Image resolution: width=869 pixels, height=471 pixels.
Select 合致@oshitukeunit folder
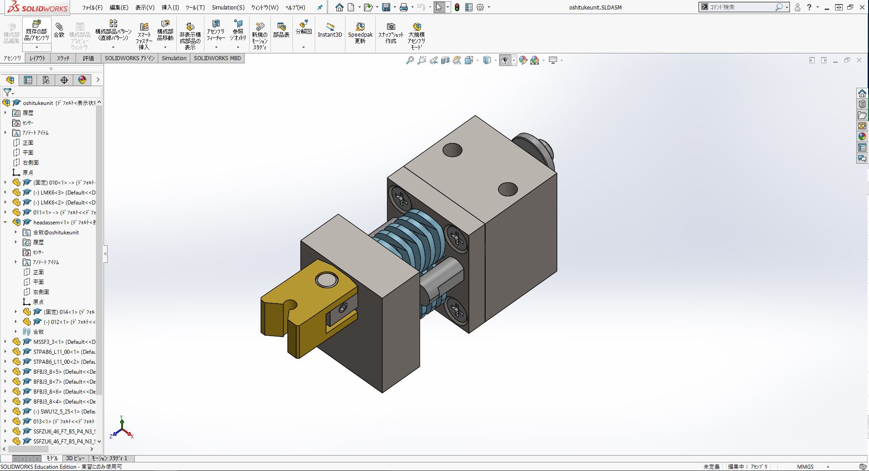[56, 232]
